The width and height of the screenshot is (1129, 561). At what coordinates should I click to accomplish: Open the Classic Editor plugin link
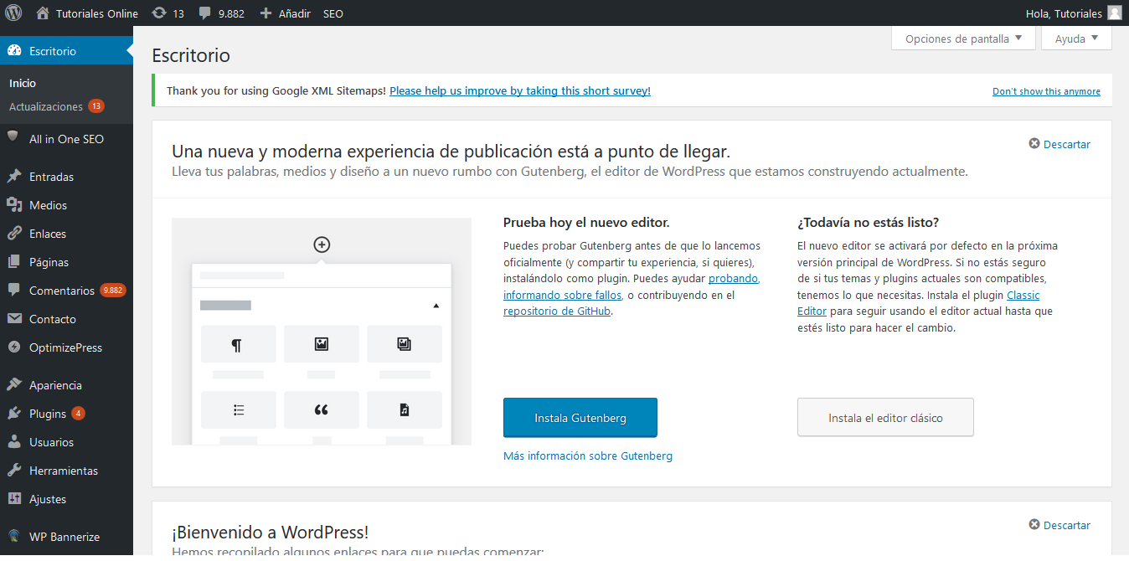click(1023, 295)
